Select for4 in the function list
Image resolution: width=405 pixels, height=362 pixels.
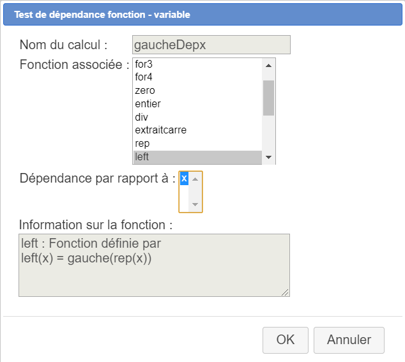[197, 77]
